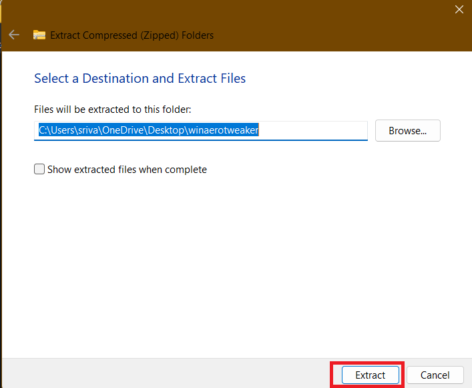Cancel the extraction wizard
The image size is (472, 388).
click(x=435, y=375)
